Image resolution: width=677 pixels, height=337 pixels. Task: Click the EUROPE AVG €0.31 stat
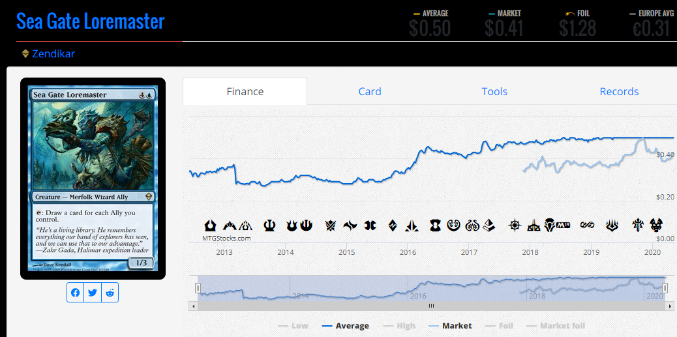point(651,23)
